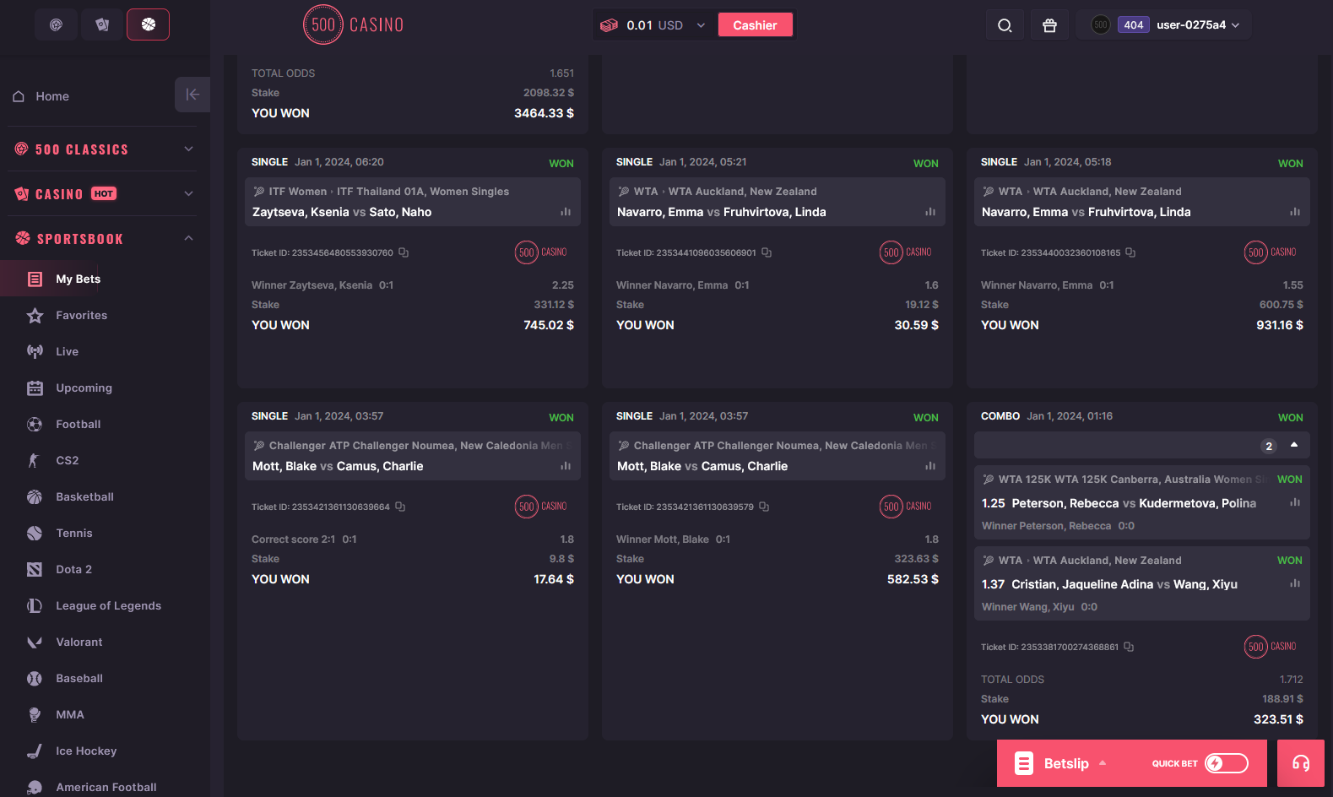
Task: Toggle the Quick Bet switch
Action: [1227, 763]
